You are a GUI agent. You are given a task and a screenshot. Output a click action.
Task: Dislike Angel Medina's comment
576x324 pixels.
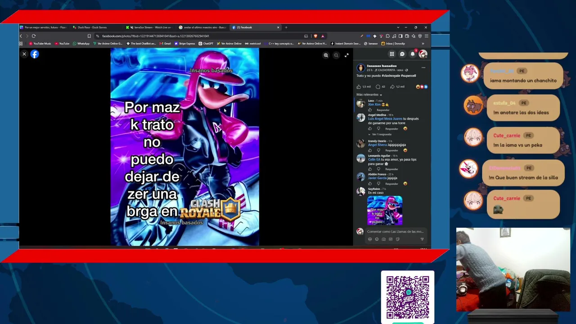click(378, 129)
